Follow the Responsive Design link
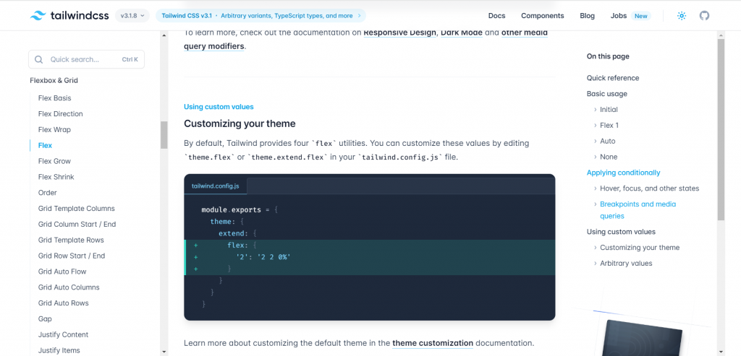Image resolution: width=741 pixels, height=356 pixels. pyautogui.click(x=400, y=32)
